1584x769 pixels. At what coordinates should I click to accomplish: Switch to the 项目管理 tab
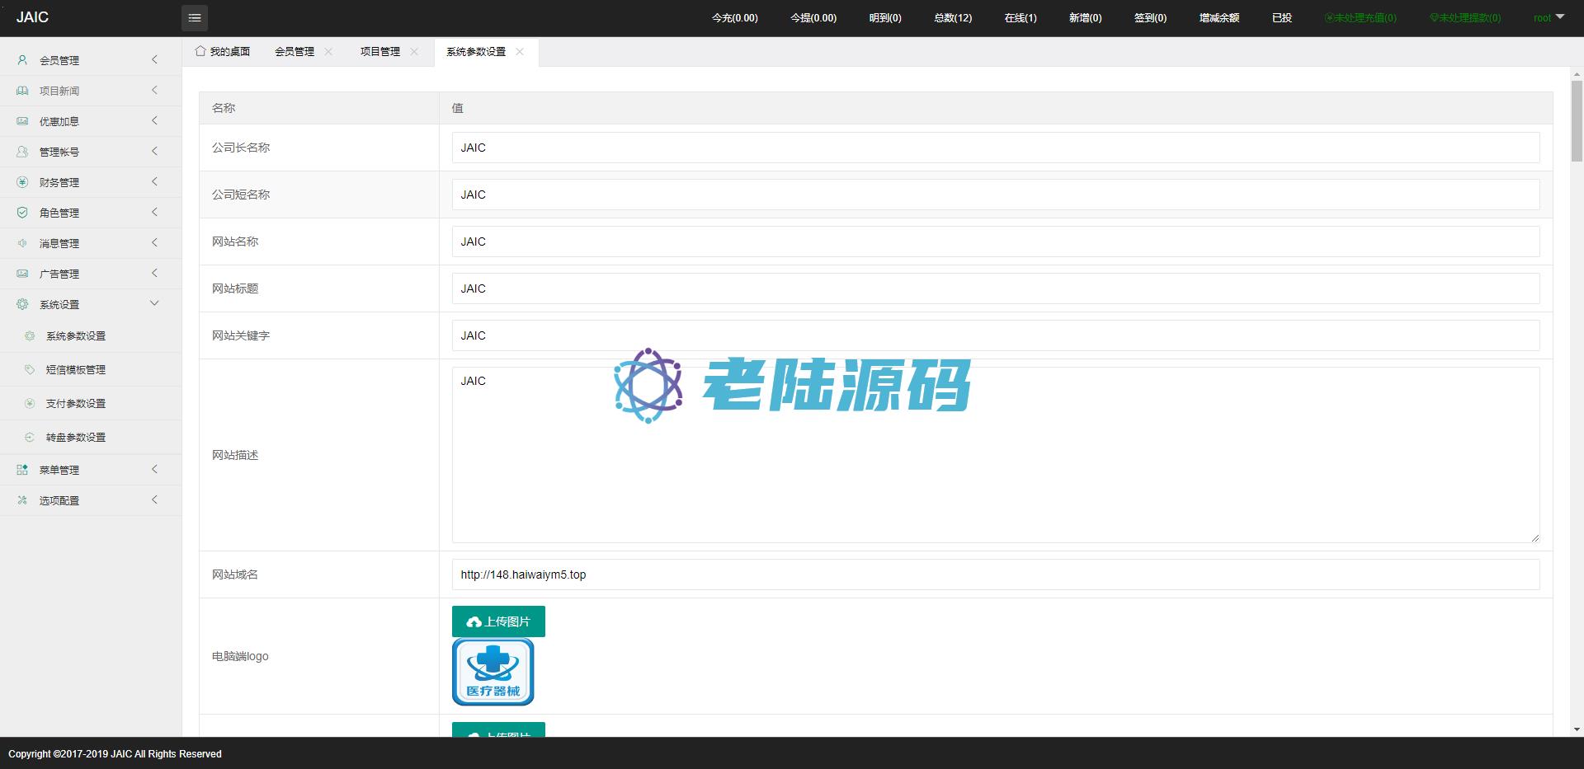(x=379, y=51)
